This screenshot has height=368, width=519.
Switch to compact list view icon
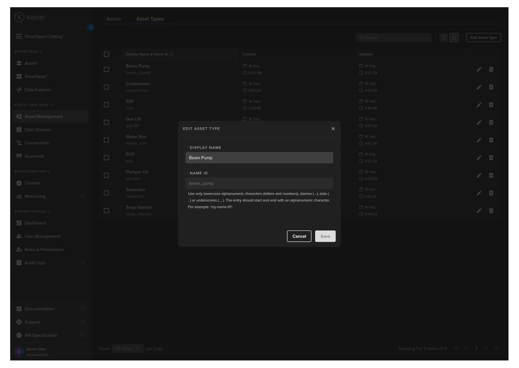click(444, 38)
